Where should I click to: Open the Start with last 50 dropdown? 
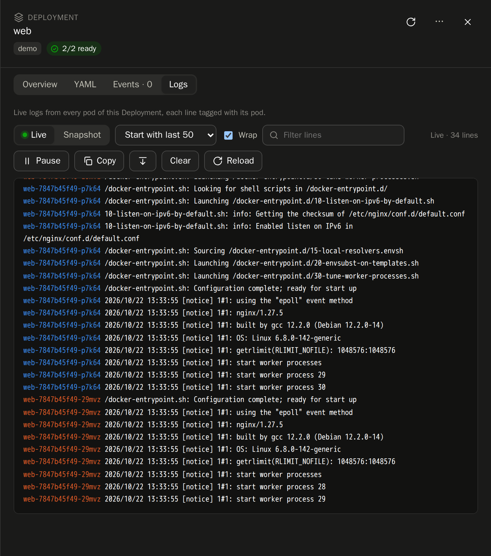[x=166, y=135]
